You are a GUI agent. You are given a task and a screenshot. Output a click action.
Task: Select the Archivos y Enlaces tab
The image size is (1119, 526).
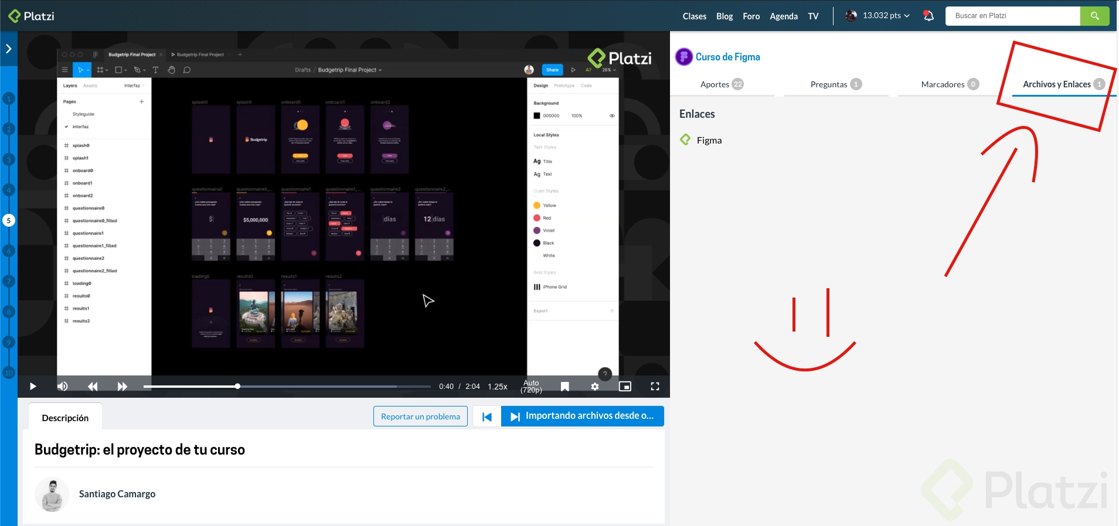[1063, 84]
